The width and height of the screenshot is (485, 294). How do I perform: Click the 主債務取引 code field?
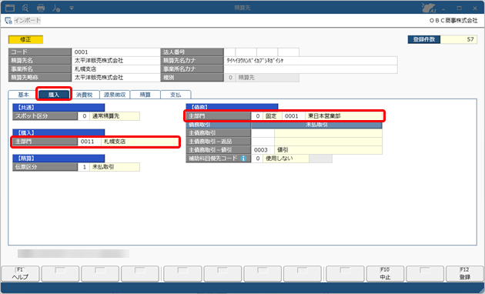pyautogui.click(x=263, y=133)
